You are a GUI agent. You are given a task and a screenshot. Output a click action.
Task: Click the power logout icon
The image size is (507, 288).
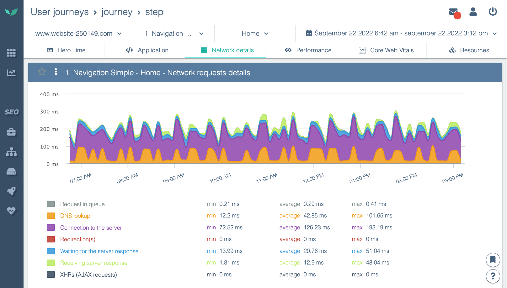click(x=493, y=12)
